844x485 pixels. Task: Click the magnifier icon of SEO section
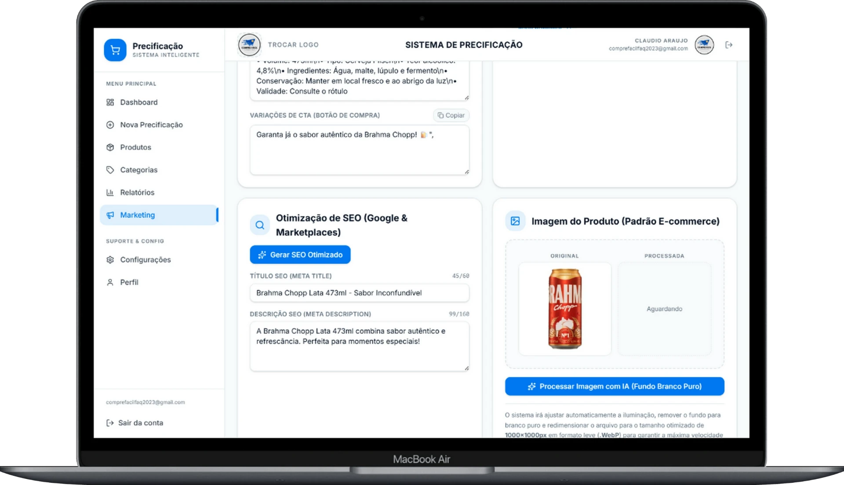pyautogui.click(x=260, y=225)
